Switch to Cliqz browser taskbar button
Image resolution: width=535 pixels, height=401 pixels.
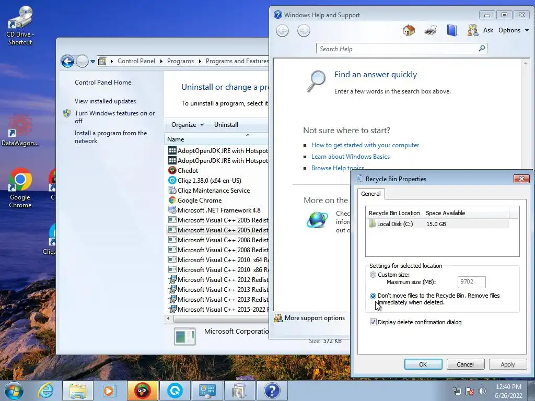[175, 391]
